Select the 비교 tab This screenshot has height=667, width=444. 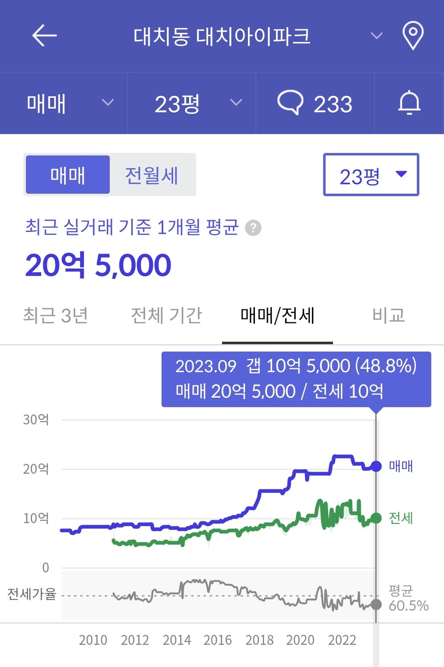[389, 316]
